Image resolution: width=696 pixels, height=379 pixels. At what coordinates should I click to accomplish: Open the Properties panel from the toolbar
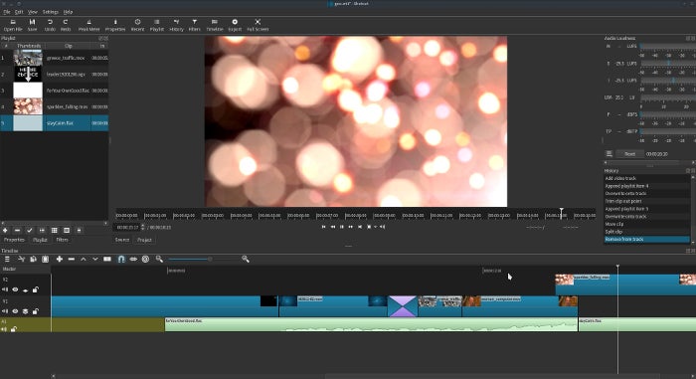point(115,25)
